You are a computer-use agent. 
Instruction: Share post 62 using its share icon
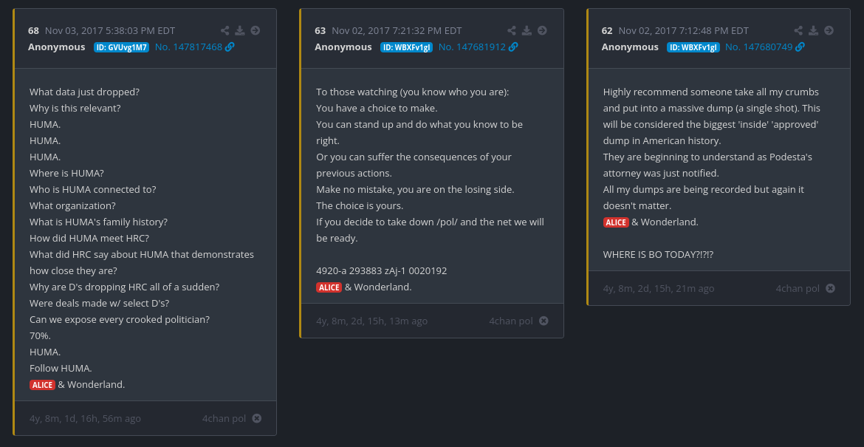(798, 30)
